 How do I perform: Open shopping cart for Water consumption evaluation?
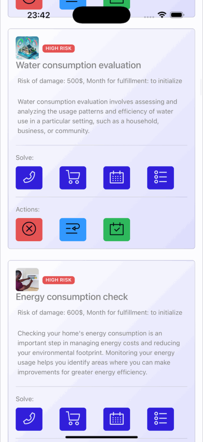(x=73, y=178)
